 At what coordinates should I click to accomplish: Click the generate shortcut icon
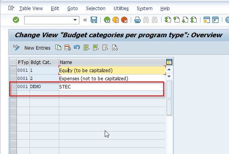215,20
